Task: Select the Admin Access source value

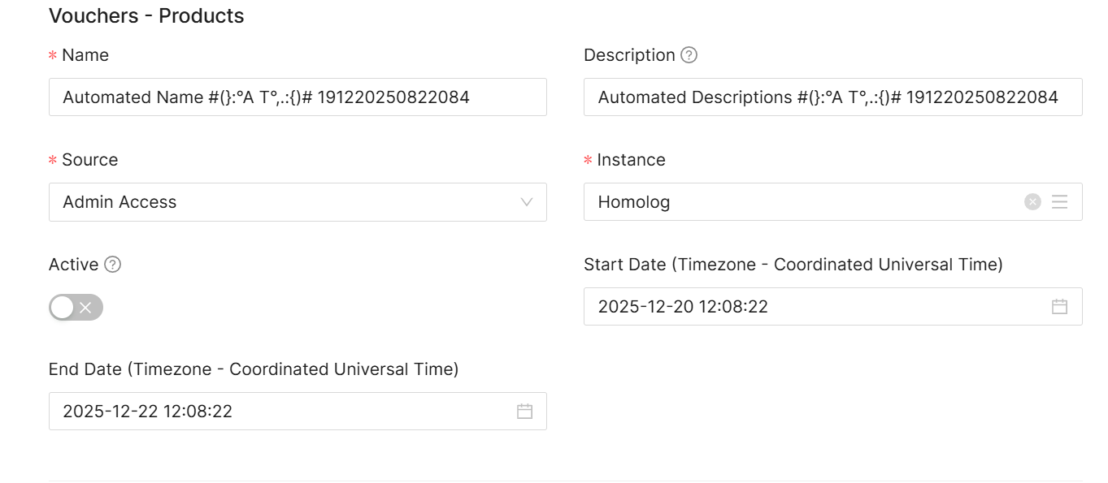Action: [x=119, y=202]
